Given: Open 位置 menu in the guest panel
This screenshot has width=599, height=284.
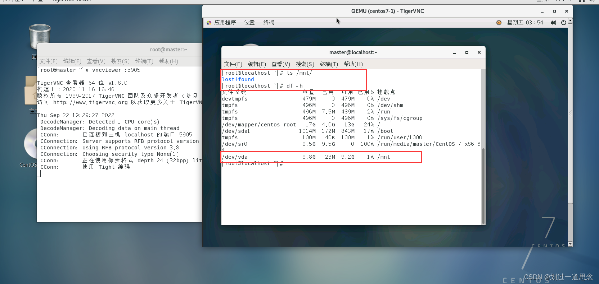Looking at the screenshot, I should [249, 23].
